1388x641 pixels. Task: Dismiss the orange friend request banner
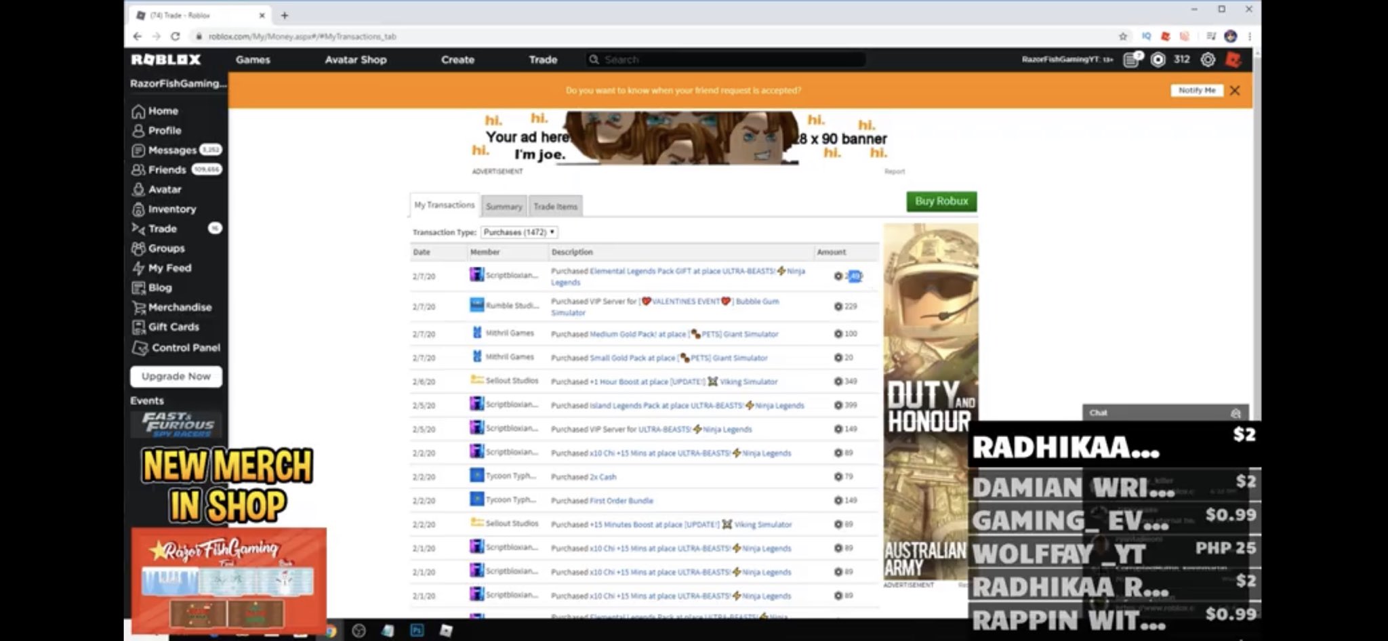(1235, 90)
